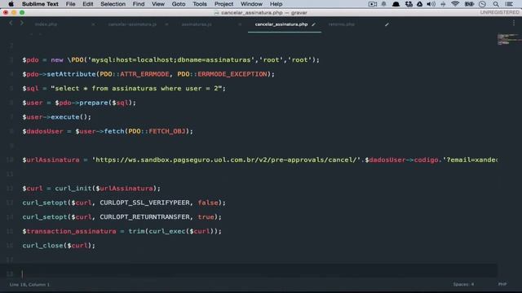Screen dimensions: 522x293
Task: Go to the previous tab using the left arrow
Action: [11, 23]
